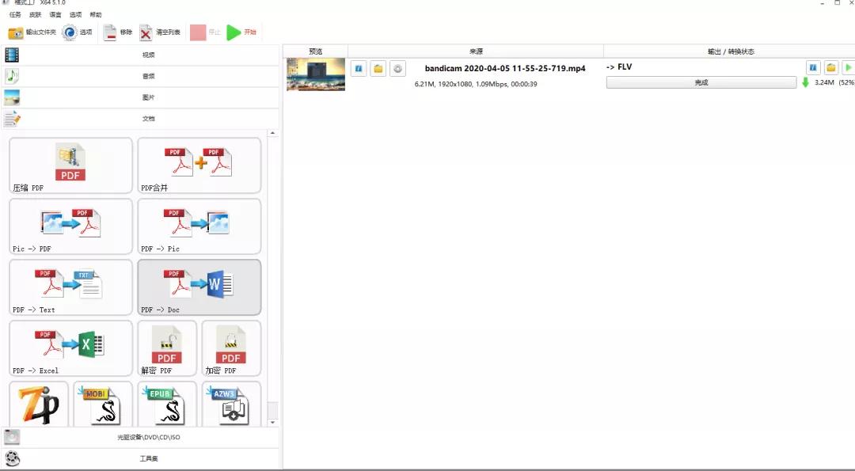Click the bandicam video preview thumbnail
The image size is (855, 471).
pos(316,74)
